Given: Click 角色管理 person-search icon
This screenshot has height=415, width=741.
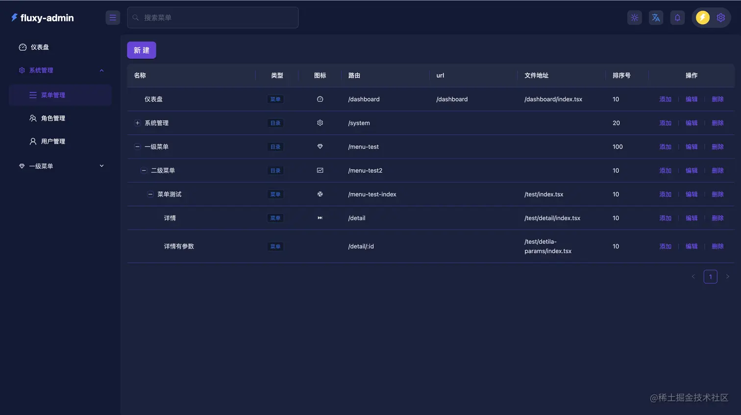Looking at the screenshot, I should (x=33, y=118).
